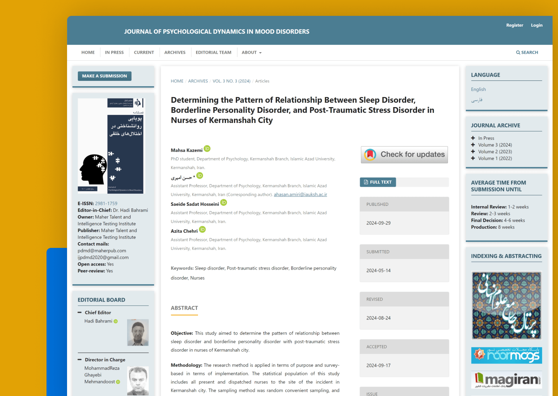Expand Volume 1 (2022) plus icon
The width and height of the screenshot is (558, 396).
point(473,158)
